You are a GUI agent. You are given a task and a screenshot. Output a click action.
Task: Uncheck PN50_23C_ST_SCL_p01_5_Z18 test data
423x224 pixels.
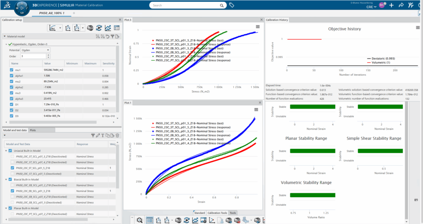(11, 168)
